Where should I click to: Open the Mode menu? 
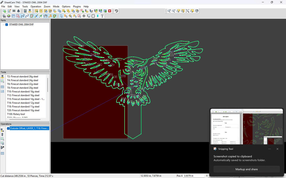[x=56, y=6]
